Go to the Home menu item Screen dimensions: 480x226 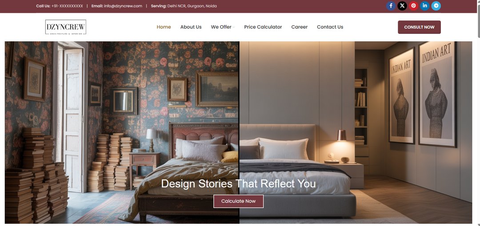[164, 27]
